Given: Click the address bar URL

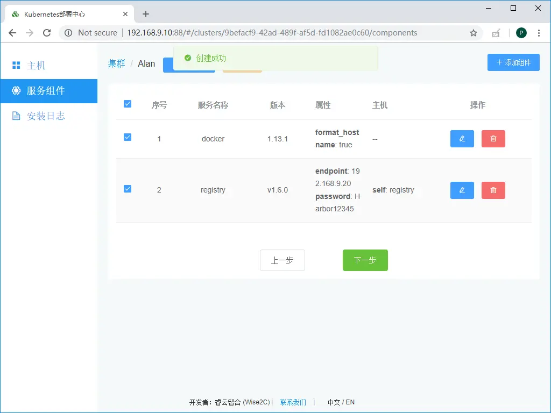Looking at the screenshot, I should tap(272, 33).
